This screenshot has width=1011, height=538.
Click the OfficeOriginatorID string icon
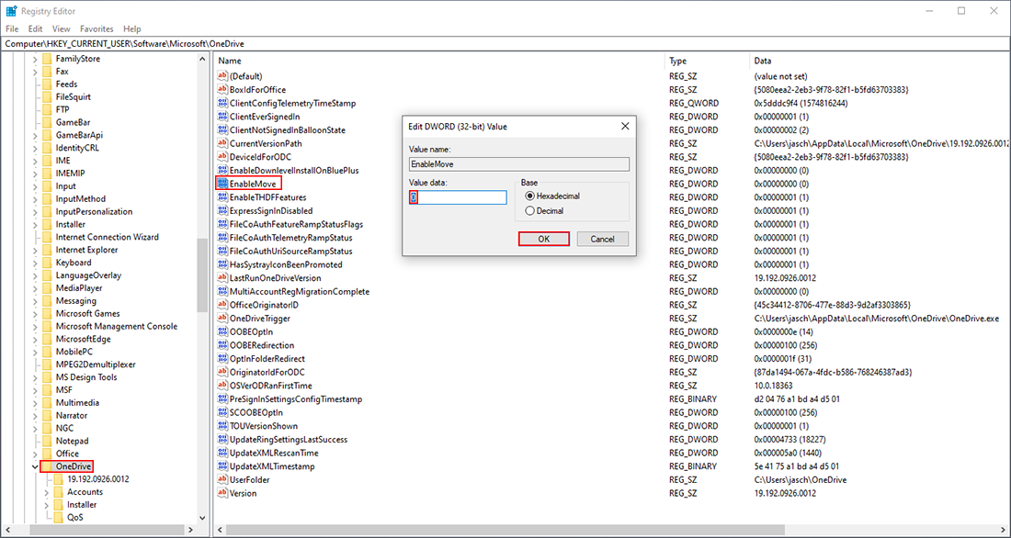[x=223, y=305]
